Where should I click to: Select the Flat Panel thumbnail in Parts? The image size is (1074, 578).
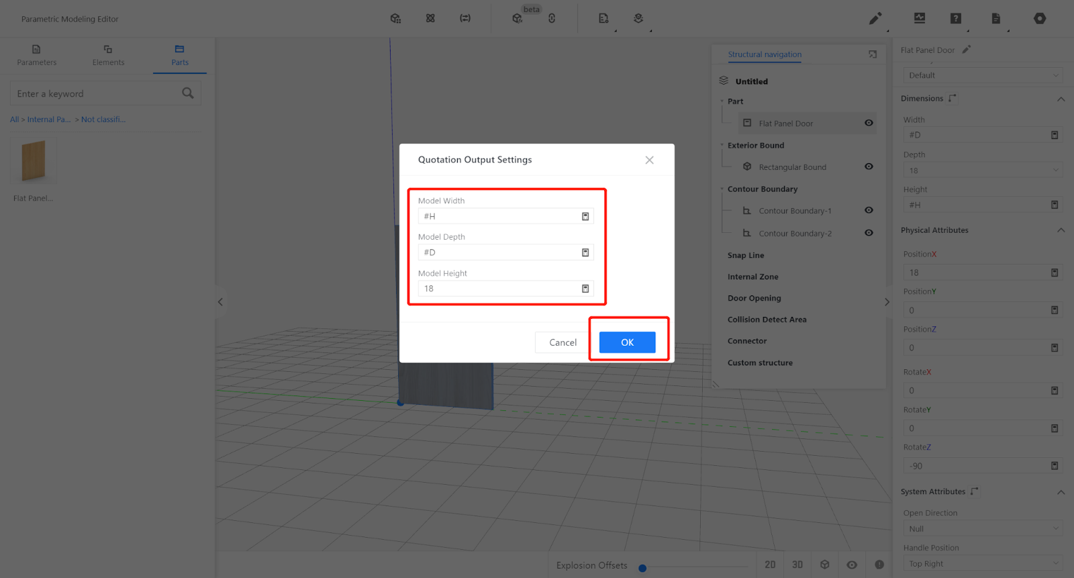click(34, 161)
